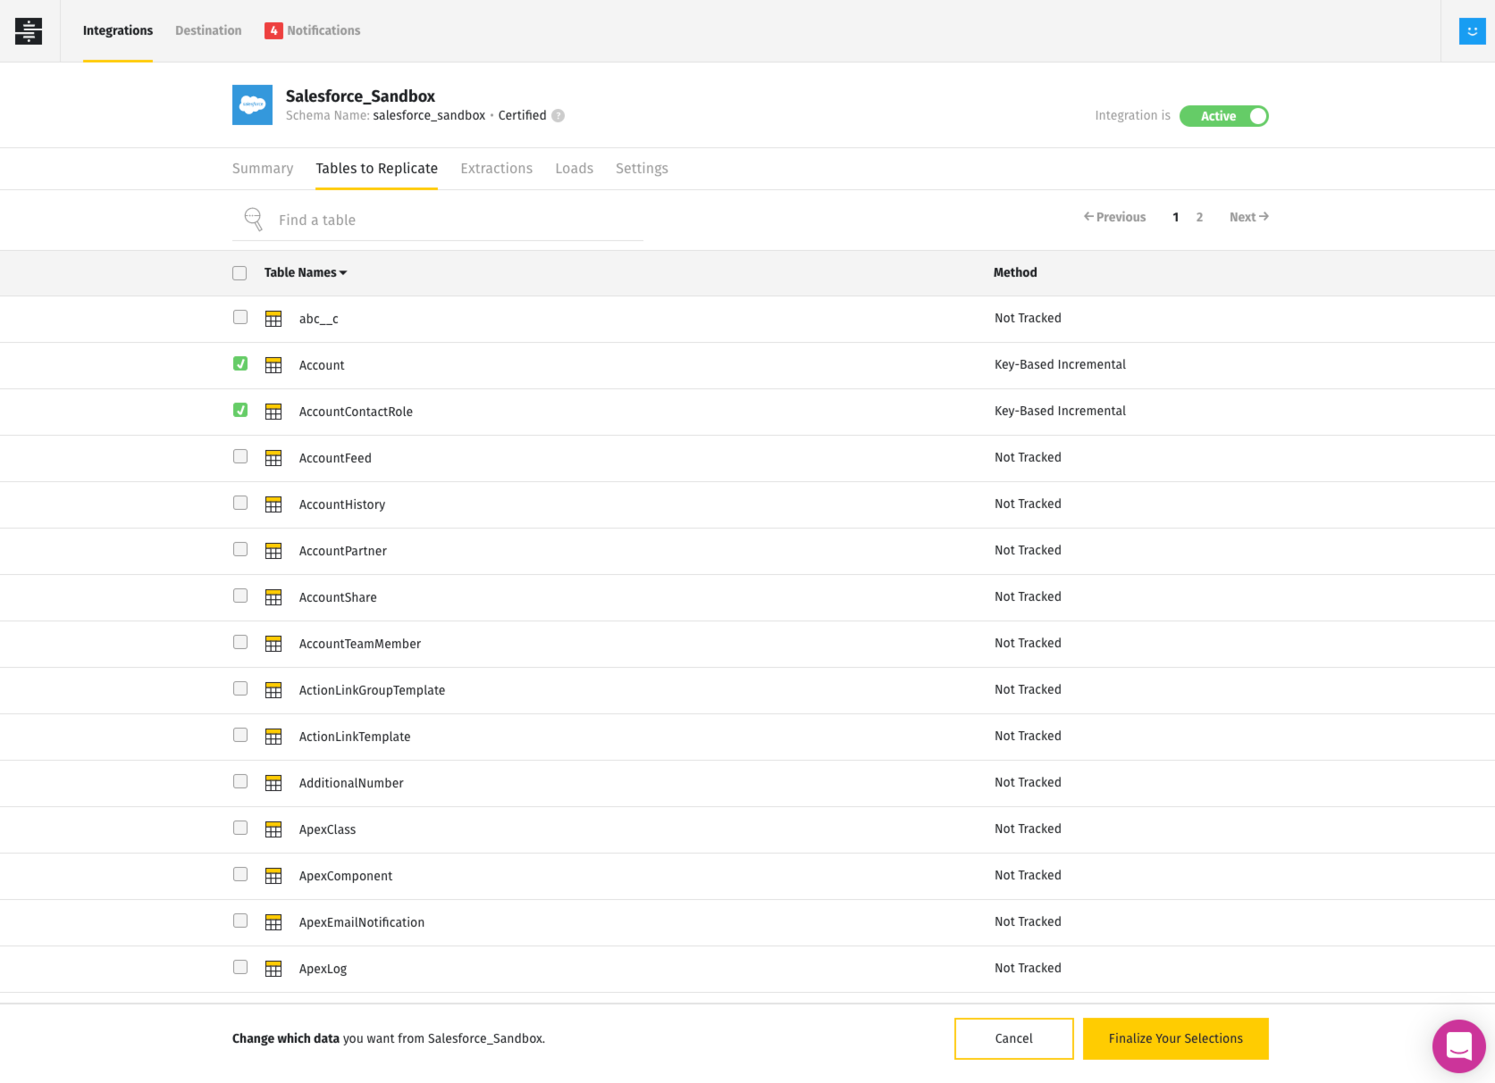Click the red notifications count badge
1495x1083 pixels.
tap(273, 30)
